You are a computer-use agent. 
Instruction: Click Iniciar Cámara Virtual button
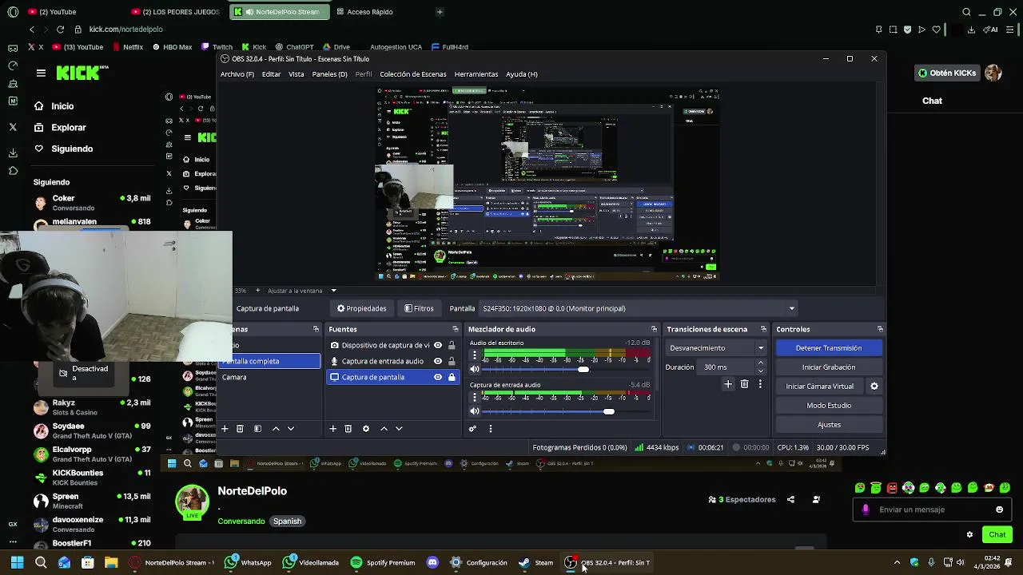(x=819, y=387)
